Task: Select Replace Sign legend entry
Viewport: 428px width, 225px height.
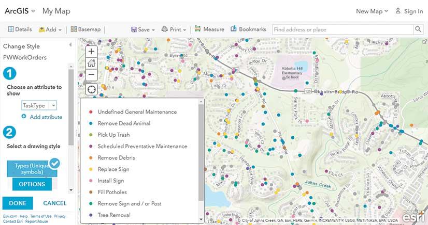Action: 113,169
